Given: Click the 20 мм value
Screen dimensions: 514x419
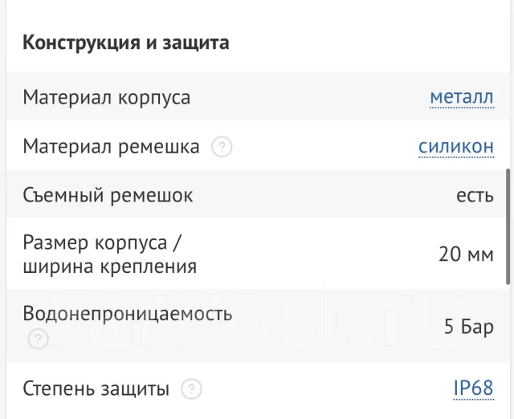Looking at the screenshot, I should click(466, 254).
